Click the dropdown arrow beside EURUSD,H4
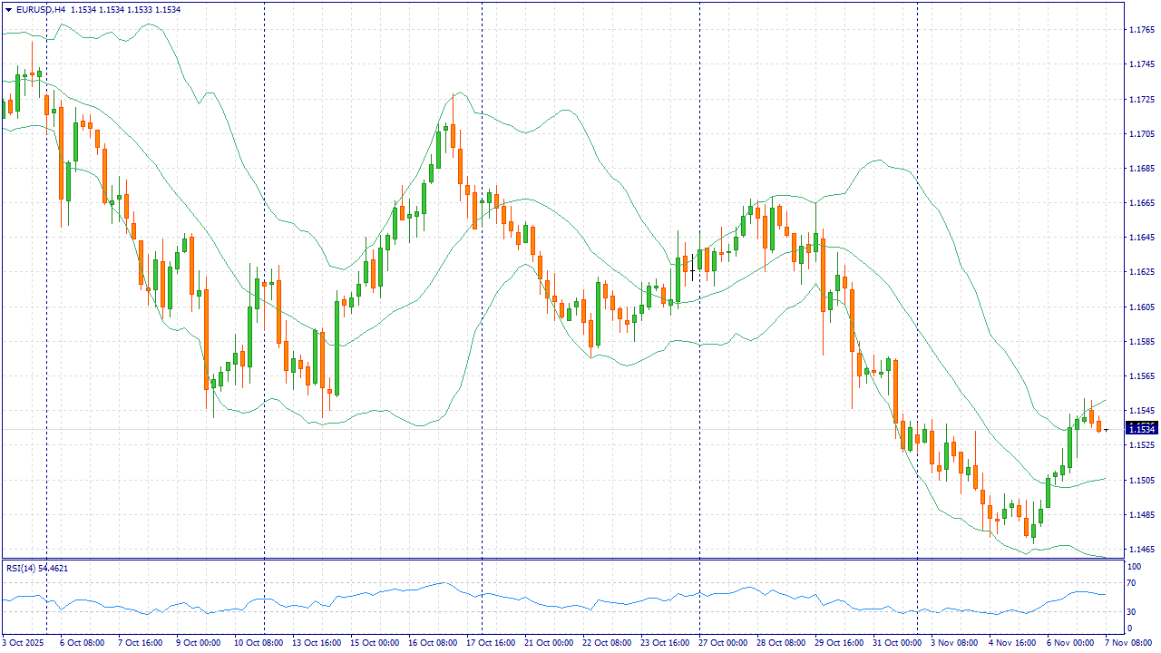This screenshot has height=653, width=1161. [x=7, y=9]
